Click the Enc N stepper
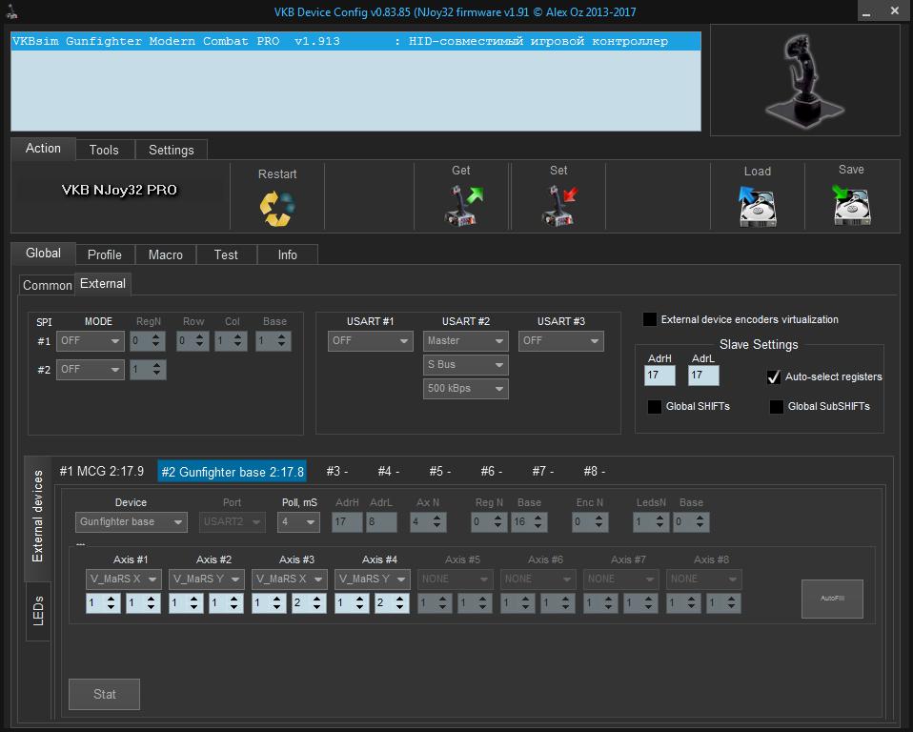 coord(590,521)
